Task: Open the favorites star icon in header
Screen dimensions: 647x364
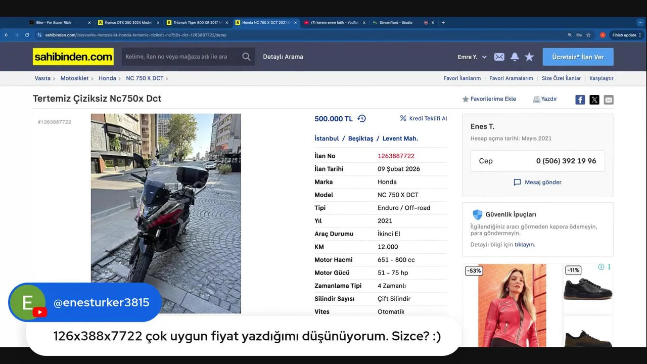Action: pos(529,57)
